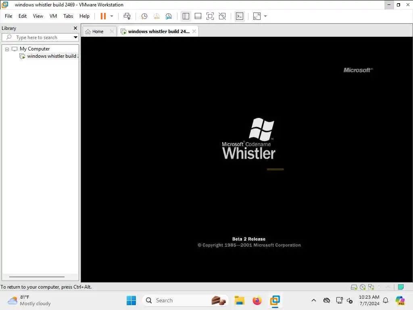Click inside the Whistler VM display

pos(246,159)
